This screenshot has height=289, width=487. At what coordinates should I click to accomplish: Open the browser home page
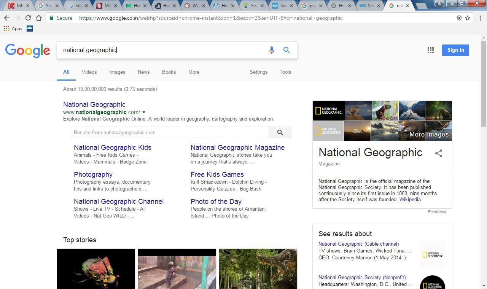[x=39, y=18]
